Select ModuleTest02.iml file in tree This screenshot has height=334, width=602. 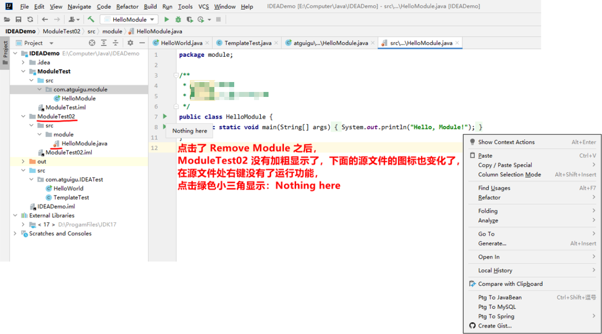[65, 152]
